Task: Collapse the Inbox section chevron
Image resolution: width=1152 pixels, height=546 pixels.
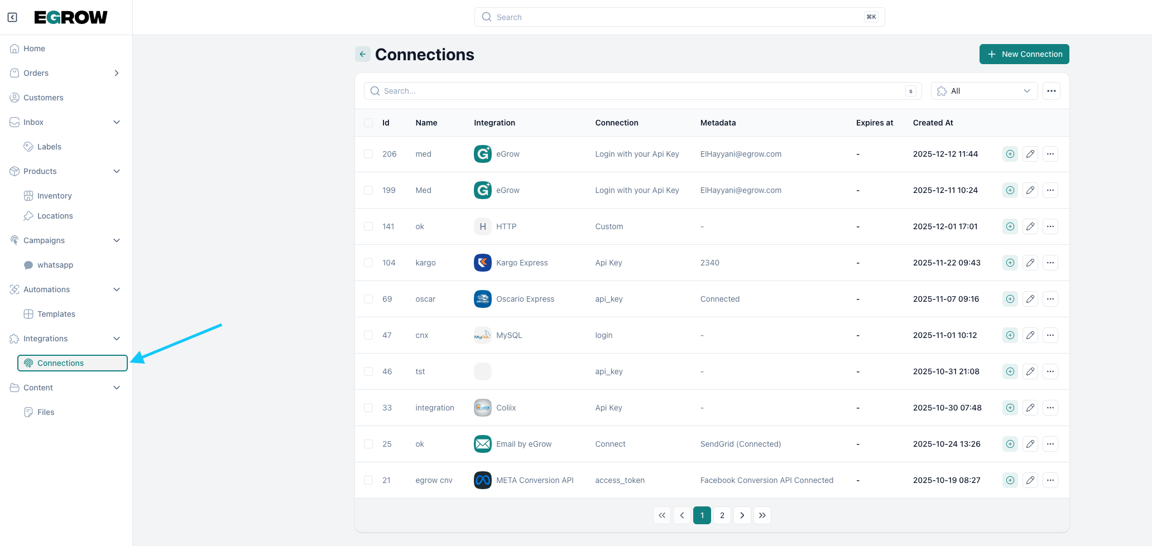Action: tap(117, 122)
